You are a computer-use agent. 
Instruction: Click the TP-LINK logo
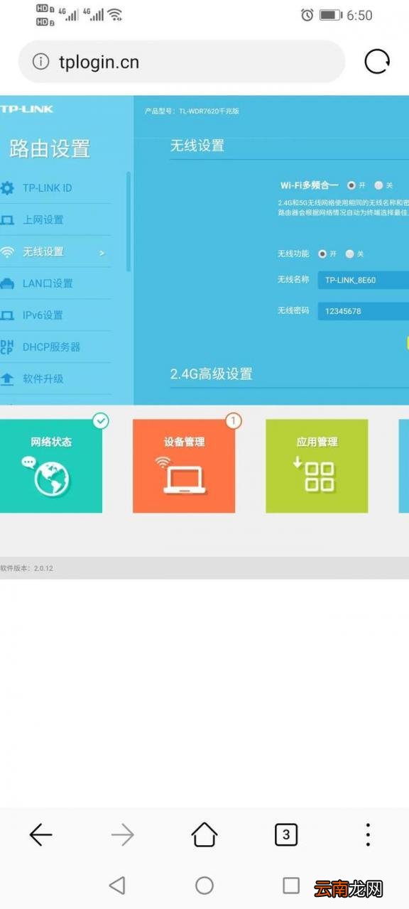(x=26, y=109)
